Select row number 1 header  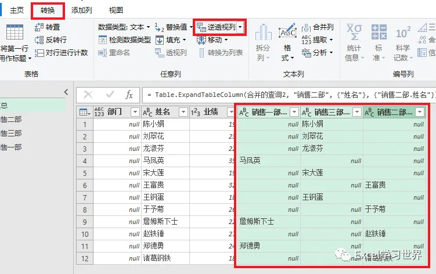click(85, 124)
